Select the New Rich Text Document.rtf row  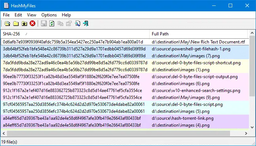click(x=125, y=42)
